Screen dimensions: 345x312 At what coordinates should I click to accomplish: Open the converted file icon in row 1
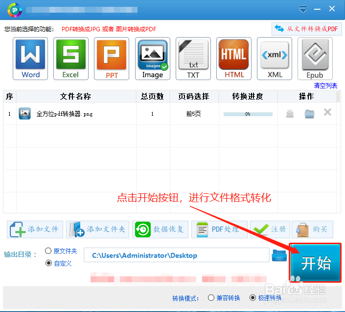(x=290, y=113)
